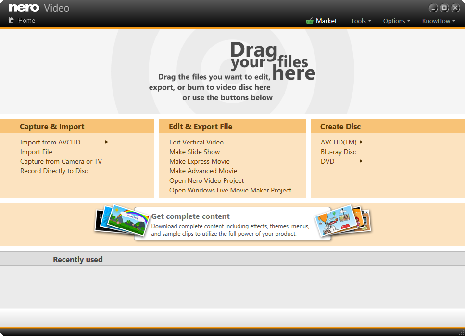465x336 pixels.
Task: Open Edit Vertical Video
Action: tap(196, 142)
